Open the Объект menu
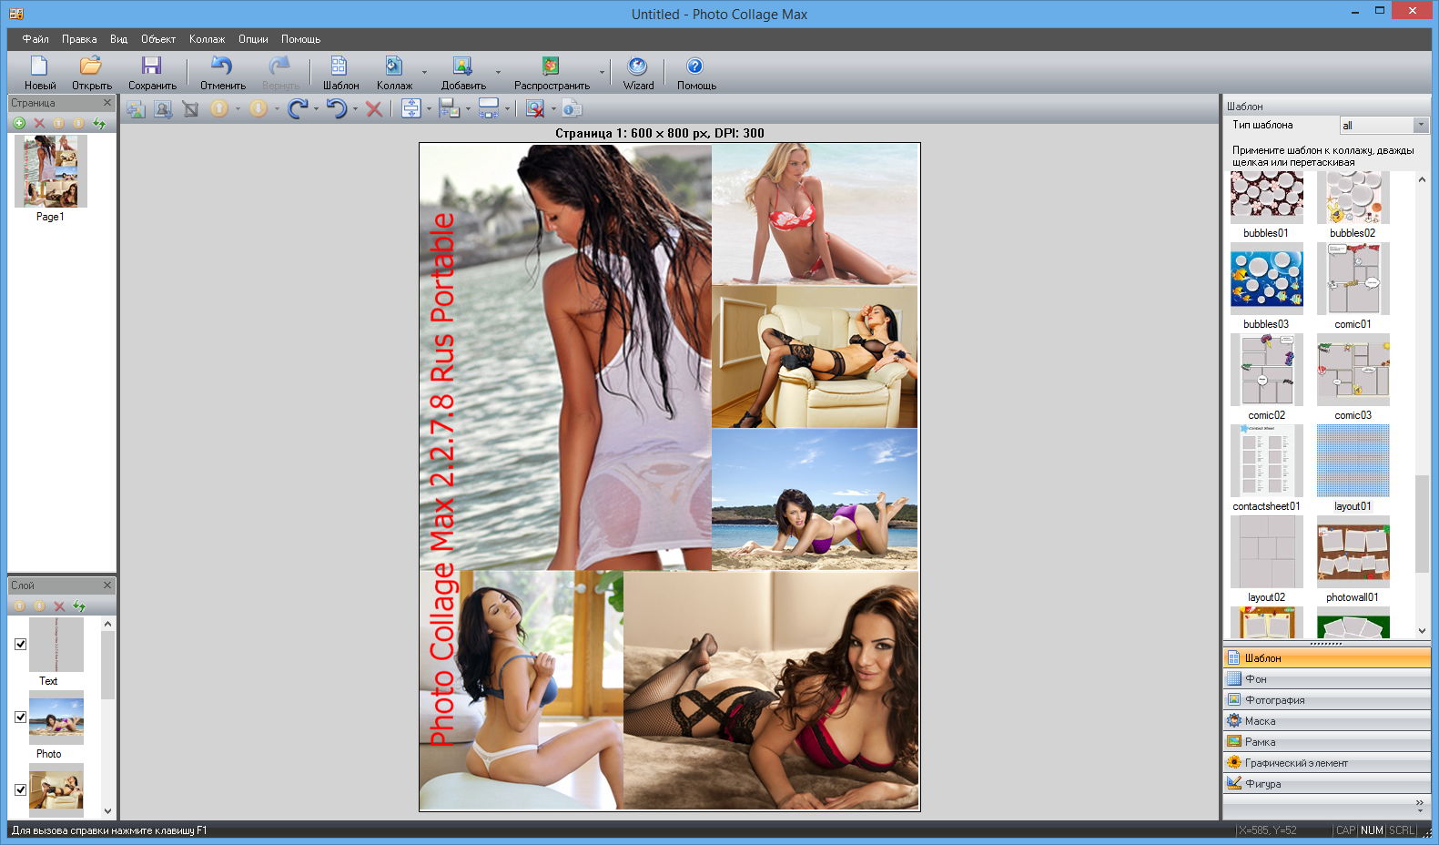Screen dimensions: 1439x845 158,39
